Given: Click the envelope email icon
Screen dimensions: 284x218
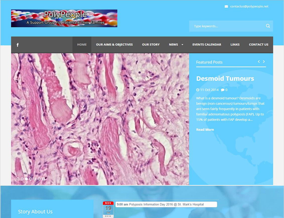Looking at the screenshot, I should (x=226, y=7).
